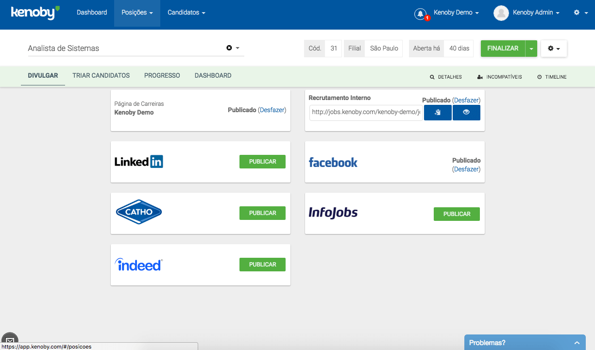Image resolution: width=595 pixels, height=350 pixels.
Task: Open the notifications bell
Action: 420,14
